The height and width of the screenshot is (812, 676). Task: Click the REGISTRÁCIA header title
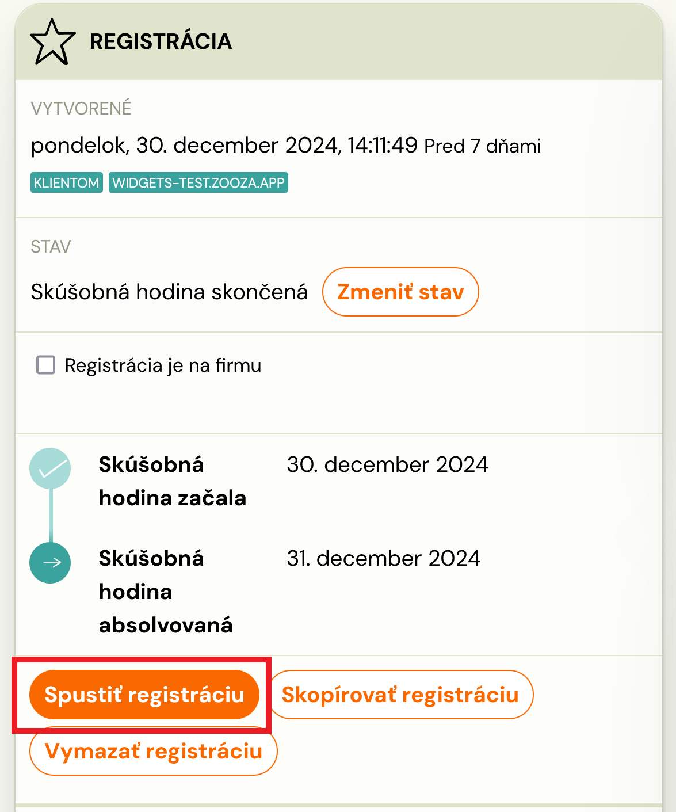pyautogui.click(x=161, y=41)
